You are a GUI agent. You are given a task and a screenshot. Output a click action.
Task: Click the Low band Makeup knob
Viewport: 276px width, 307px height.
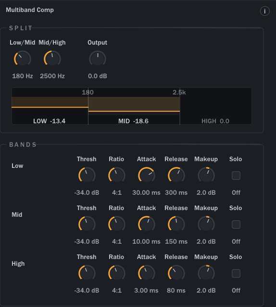[x=206, y=175]
